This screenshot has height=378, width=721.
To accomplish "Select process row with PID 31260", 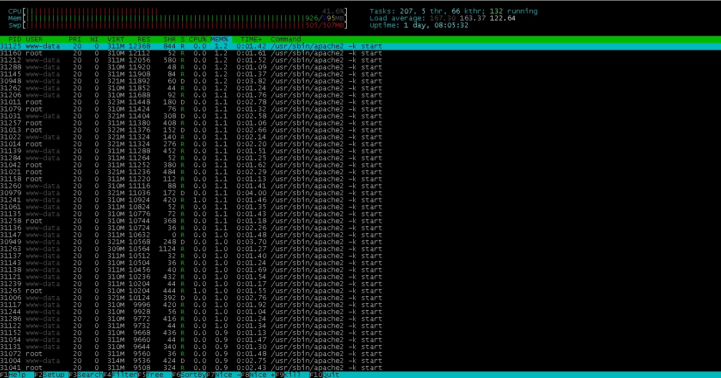I will [360, 186].
